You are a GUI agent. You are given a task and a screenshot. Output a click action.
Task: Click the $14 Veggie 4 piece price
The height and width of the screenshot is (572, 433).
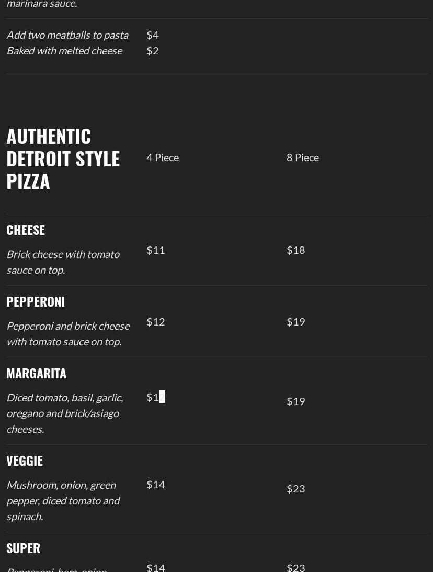click(x=156, y=485)
